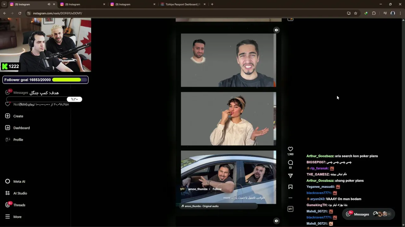Bookmark this page with star icon

pyautogui.click(x=356, y=13)
